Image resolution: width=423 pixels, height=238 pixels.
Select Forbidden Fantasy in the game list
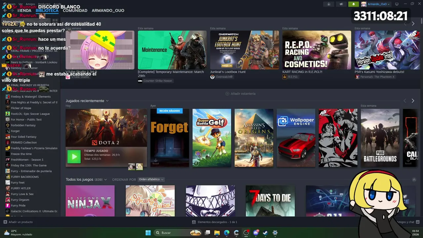(x=23, y=125)
